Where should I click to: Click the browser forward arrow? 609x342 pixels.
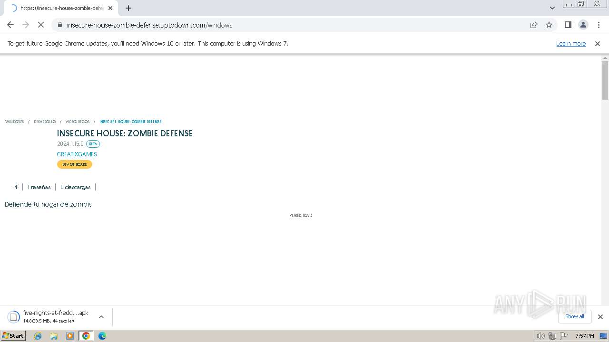pos(26,25)
